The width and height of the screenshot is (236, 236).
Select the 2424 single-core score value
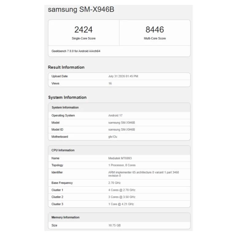84,30
